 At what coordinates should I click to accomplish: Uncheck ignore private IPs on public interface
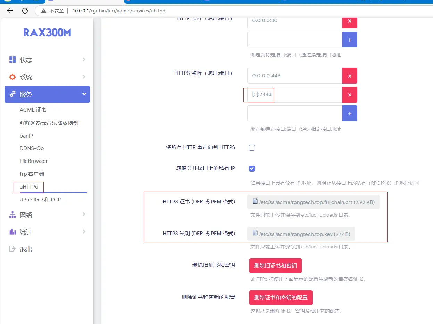252,169
